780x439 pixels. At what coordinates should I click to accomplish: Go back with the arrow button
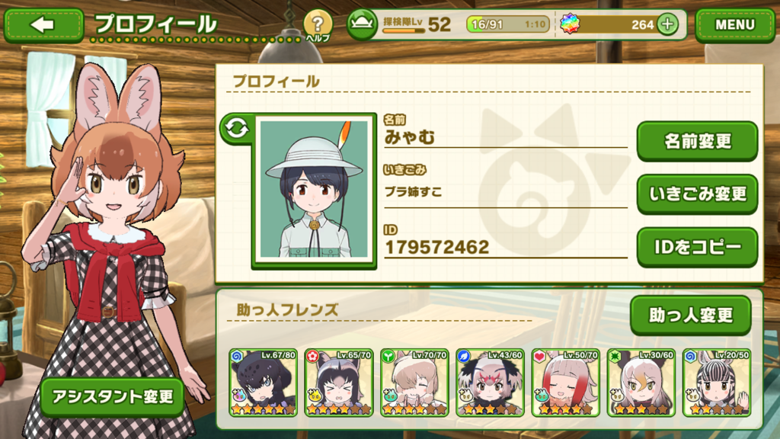(x=43, y=24)
